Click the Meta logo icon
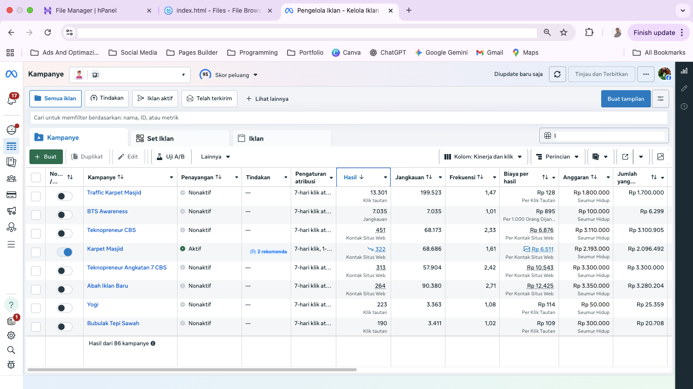This screenshot has width=693, height=389. point(11,74)
